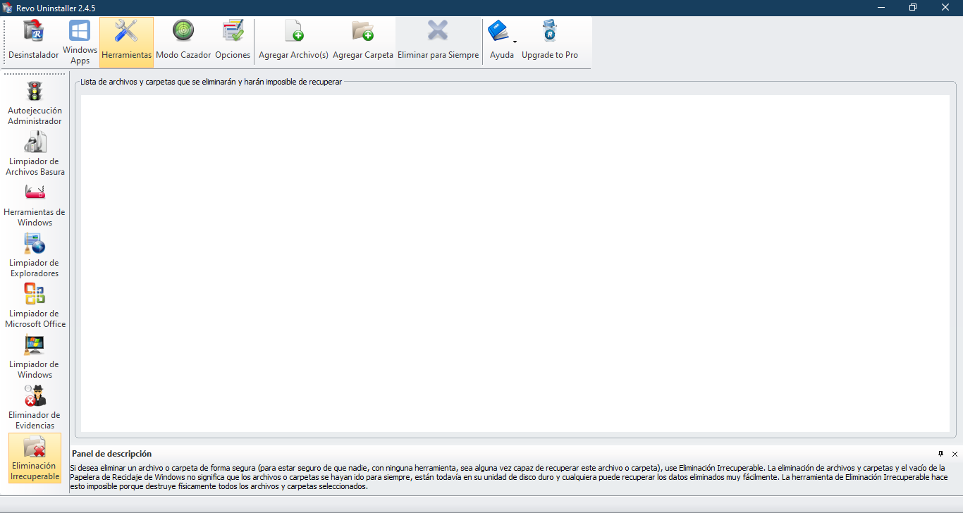Open Herramientas de Windows
The height and width of the screenshot is (513, 963).
(x=35, y=204)
